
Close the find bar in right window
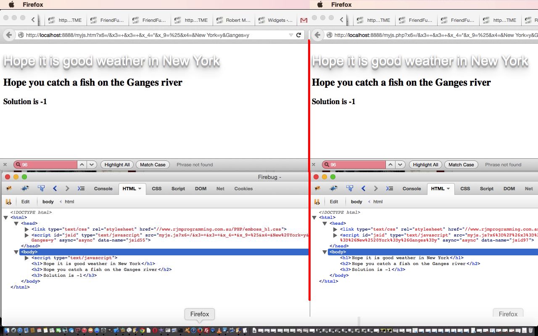(x=314, y=165)
